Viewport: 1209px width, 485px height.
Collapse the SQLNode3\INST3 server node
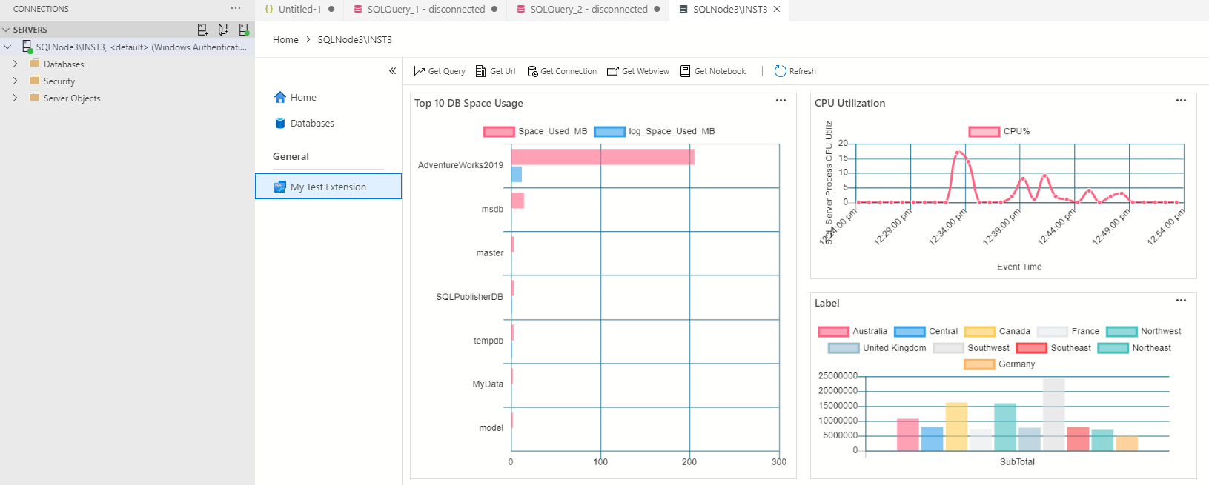coord(7,47)
